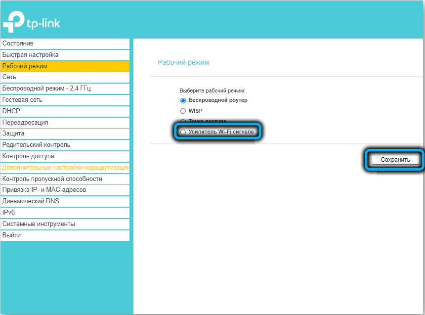Open Дополнительные настройки маршрутизации

tap(64, 168)
